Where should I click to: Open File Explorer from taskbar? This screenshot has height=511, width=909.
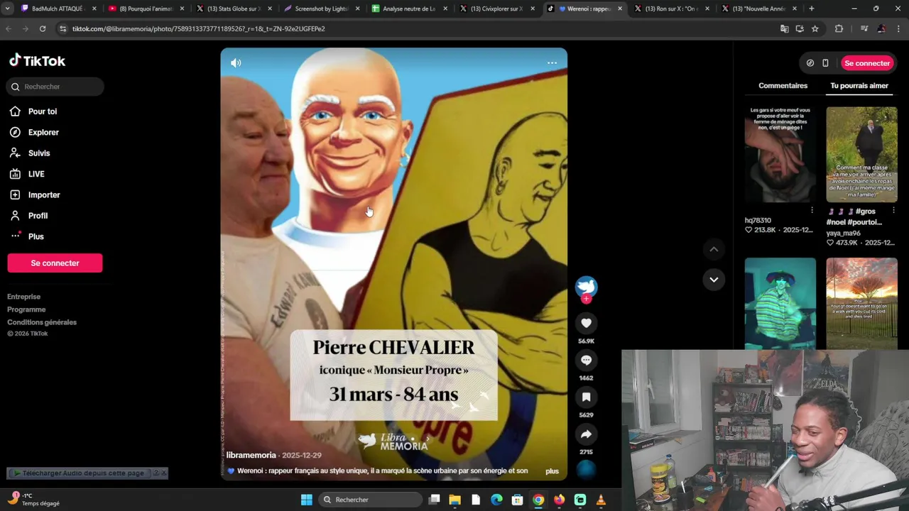[454, 500]
